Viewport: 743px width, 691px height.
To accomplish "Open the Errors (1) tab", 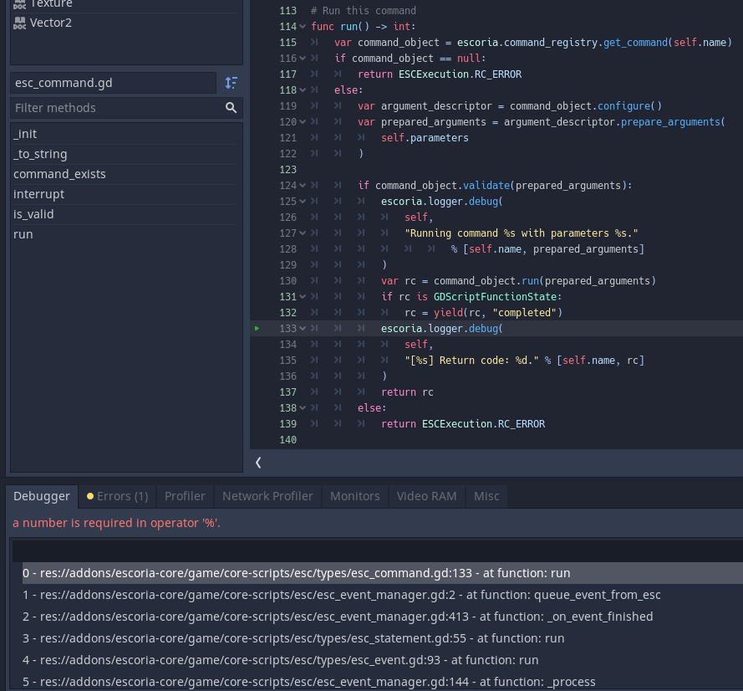I will coord(118,496).
